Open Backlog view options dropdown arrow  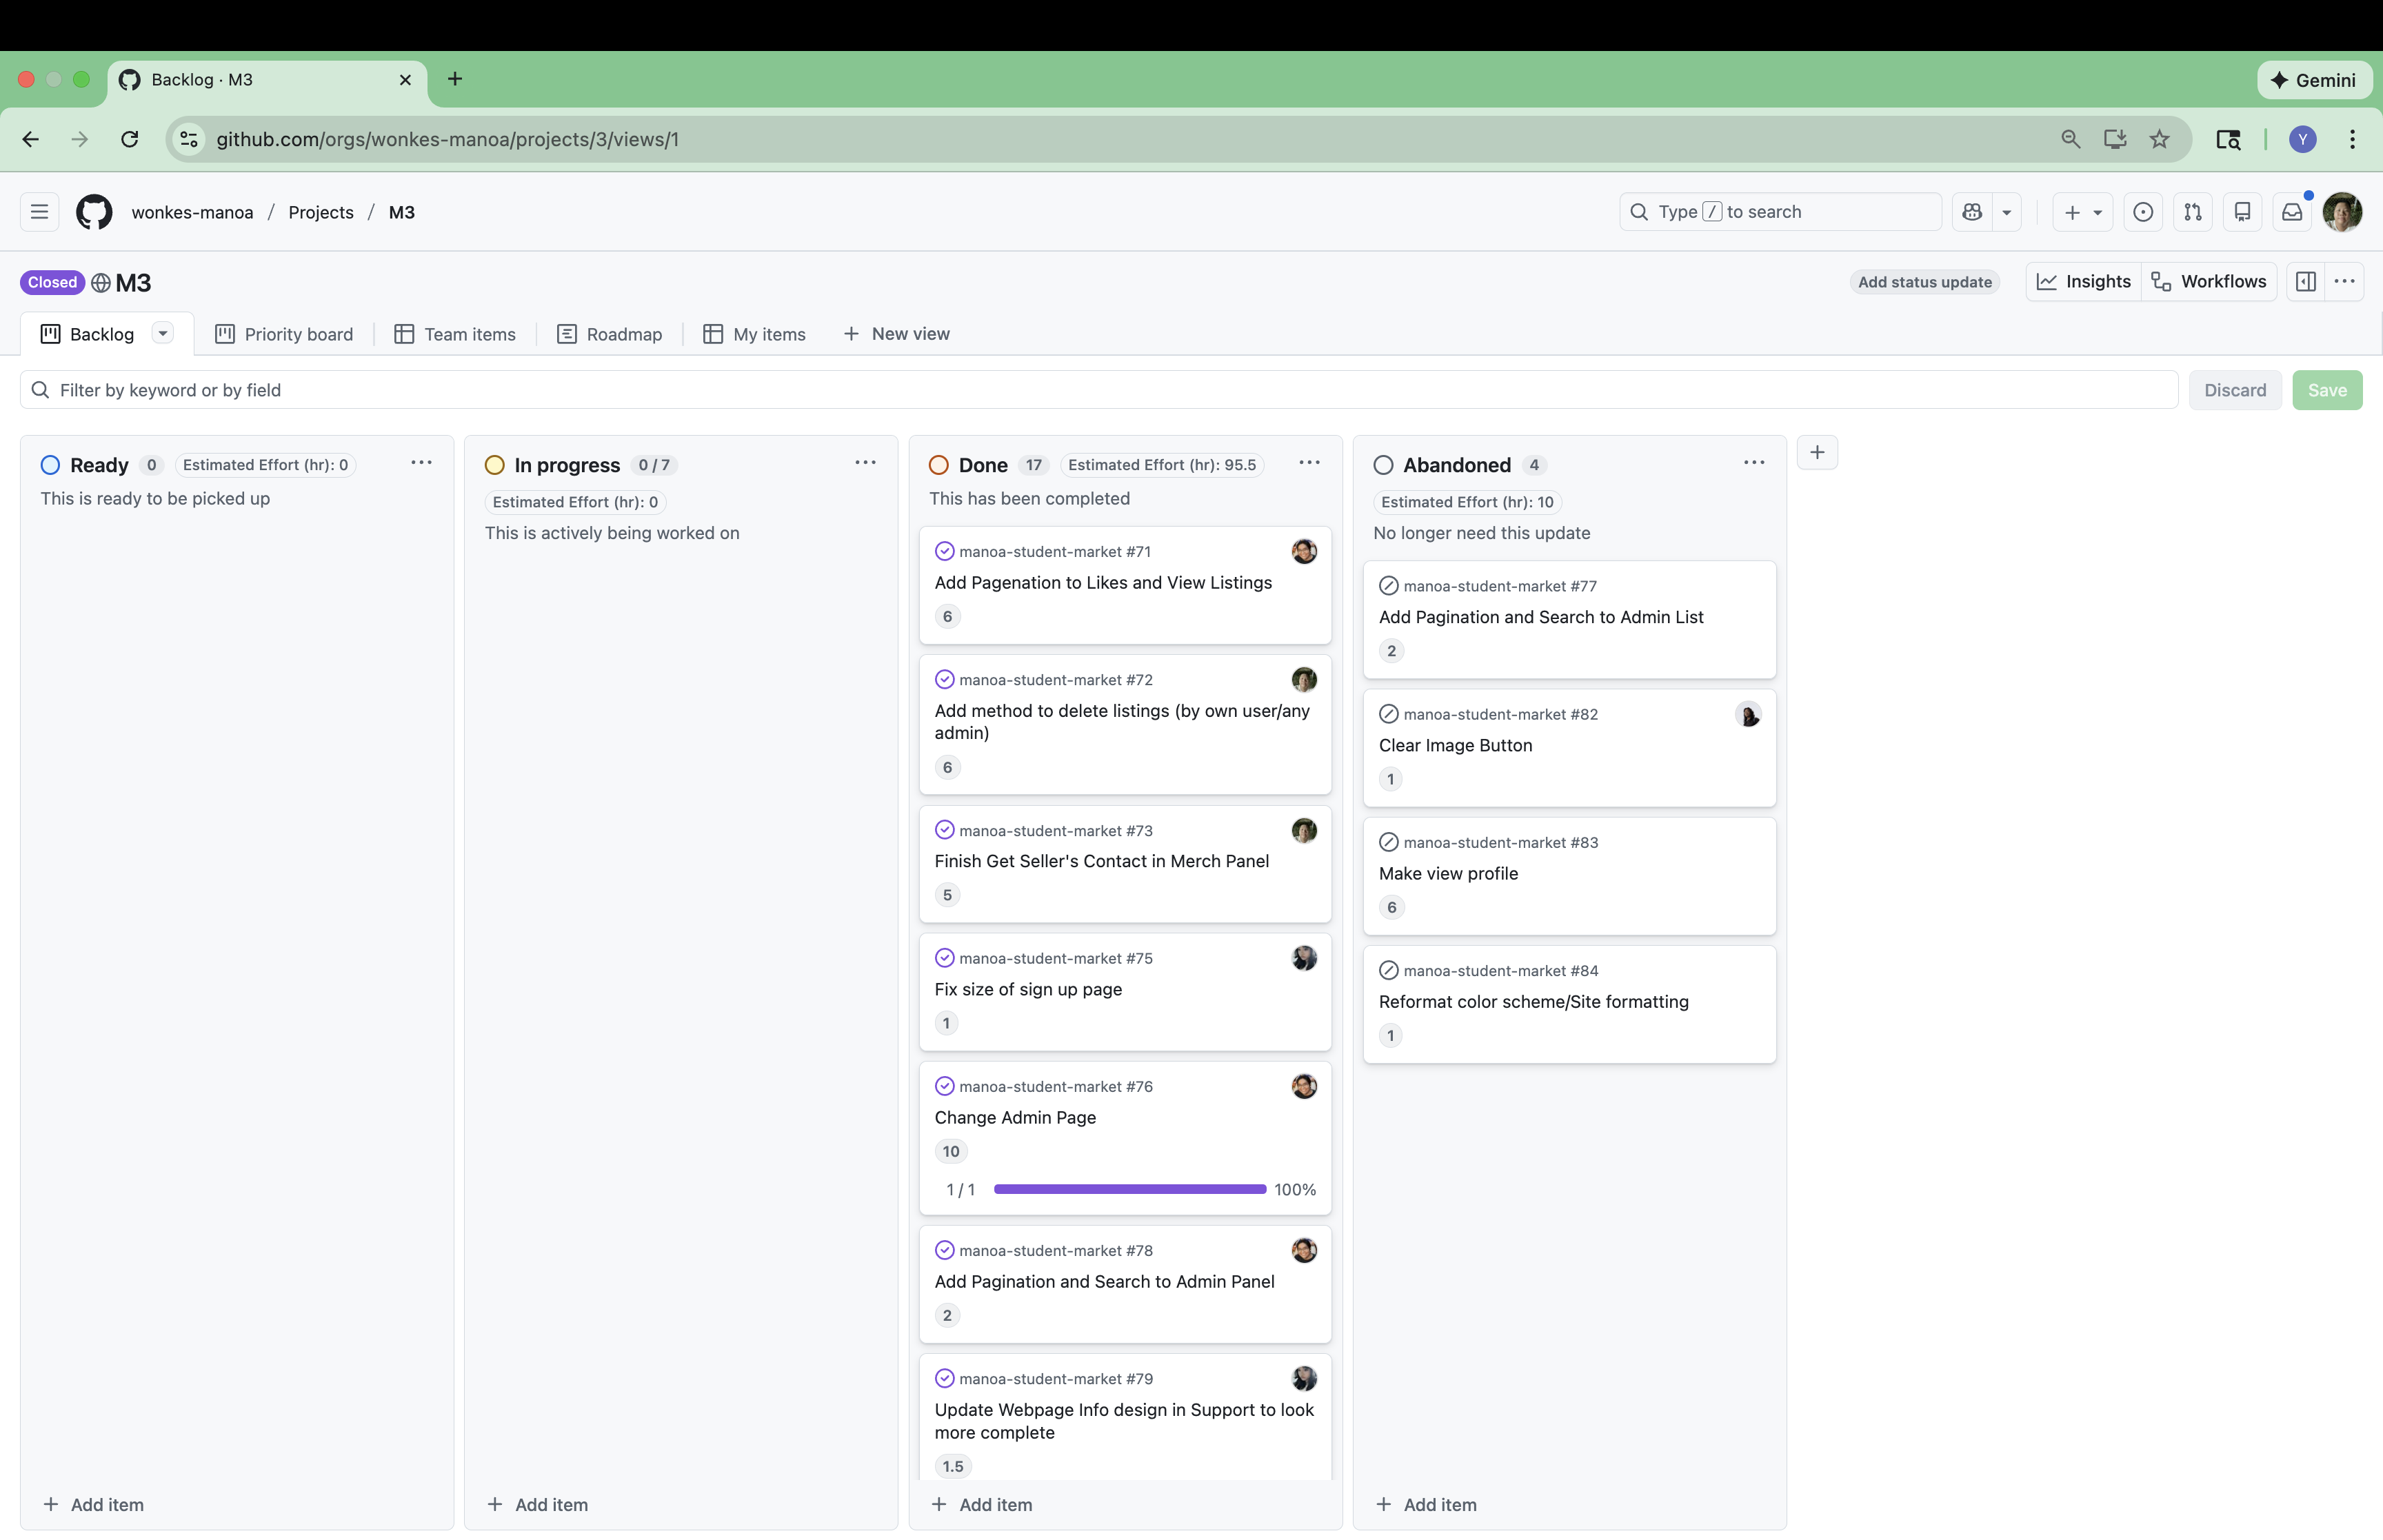(x=163, y=333)
